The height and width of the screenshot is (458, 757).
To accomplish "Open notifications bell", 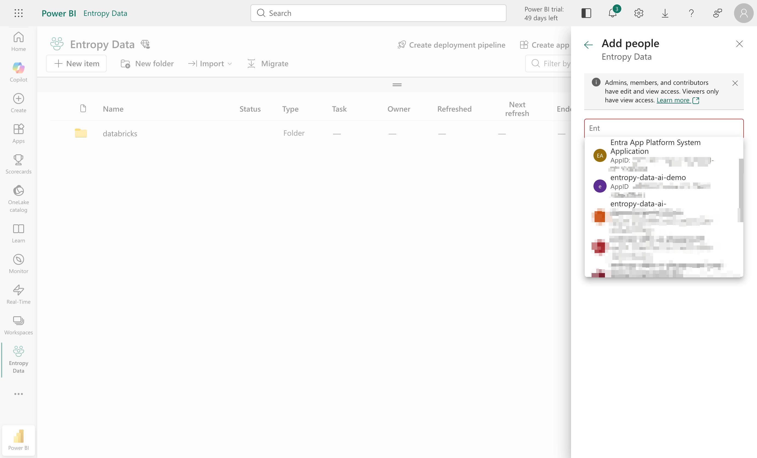I will pos(613,13).
